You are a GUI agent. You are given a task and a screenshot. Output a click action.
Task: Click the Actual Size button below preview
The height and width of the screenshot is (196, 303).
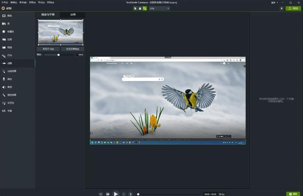(x=48, y=49)
